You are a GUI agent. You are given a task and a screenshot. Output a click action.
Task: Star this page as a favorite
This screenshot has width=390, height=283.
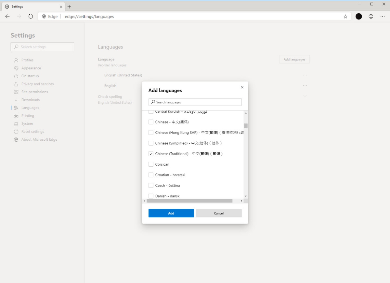coord(345,17)
